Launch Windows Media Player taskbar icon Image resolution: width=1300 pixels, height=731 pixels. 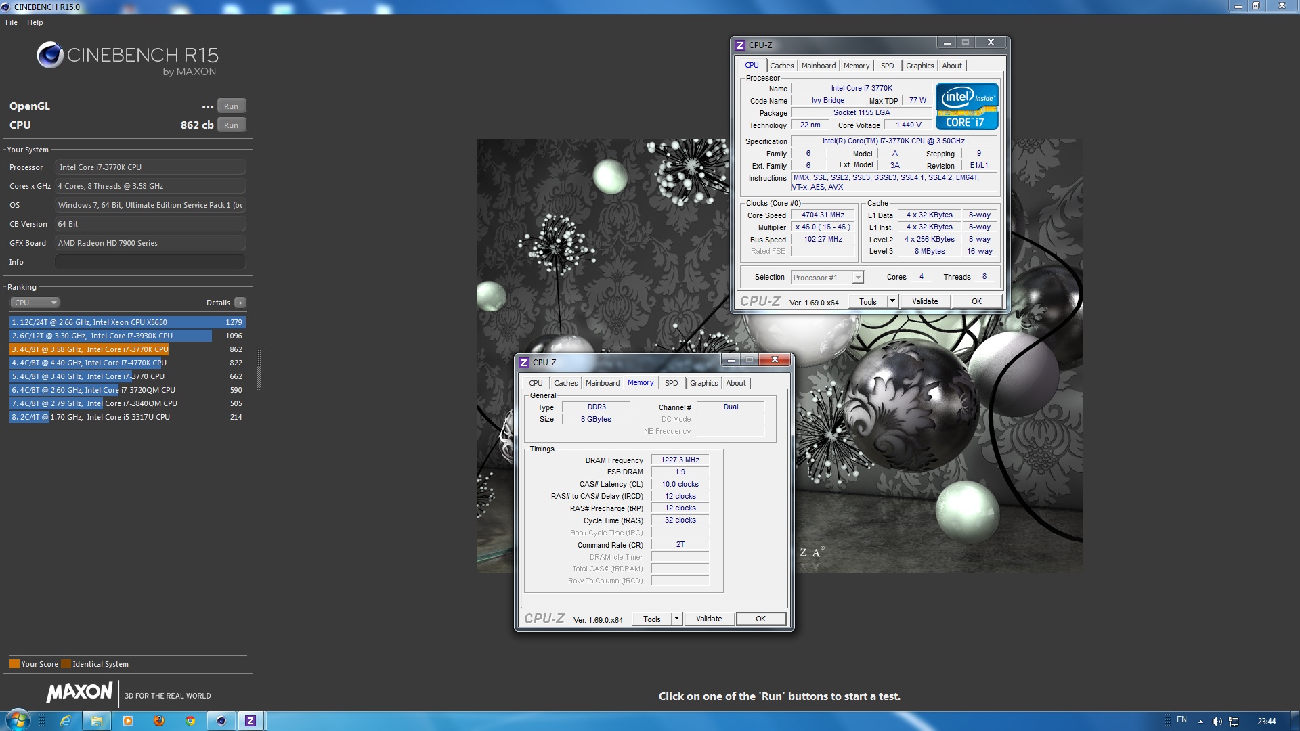tap(128, 721)
